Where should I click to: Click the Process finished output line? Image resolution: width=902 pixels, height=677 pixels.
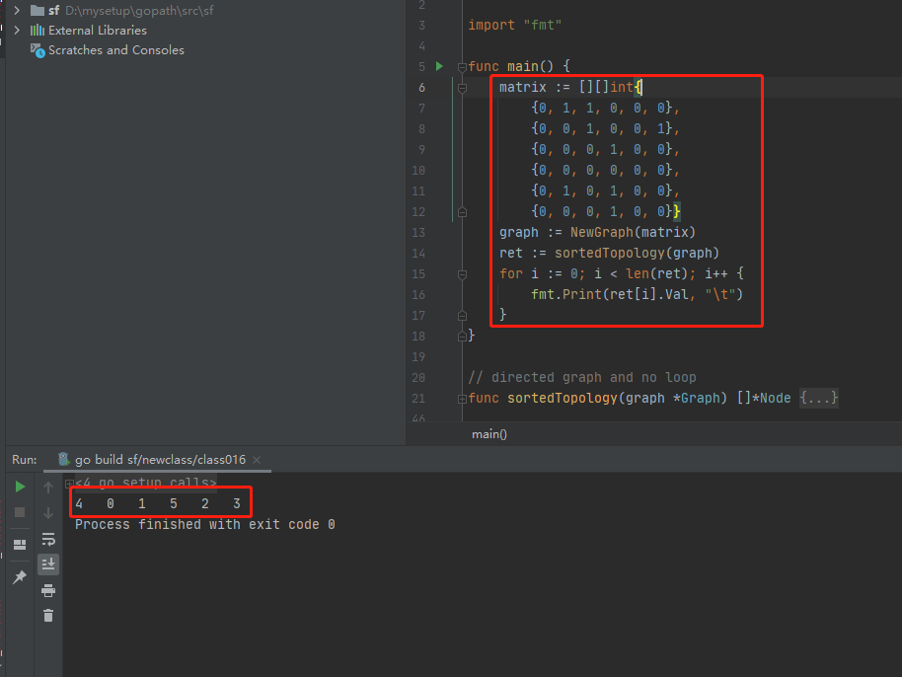tap(205, 525)
